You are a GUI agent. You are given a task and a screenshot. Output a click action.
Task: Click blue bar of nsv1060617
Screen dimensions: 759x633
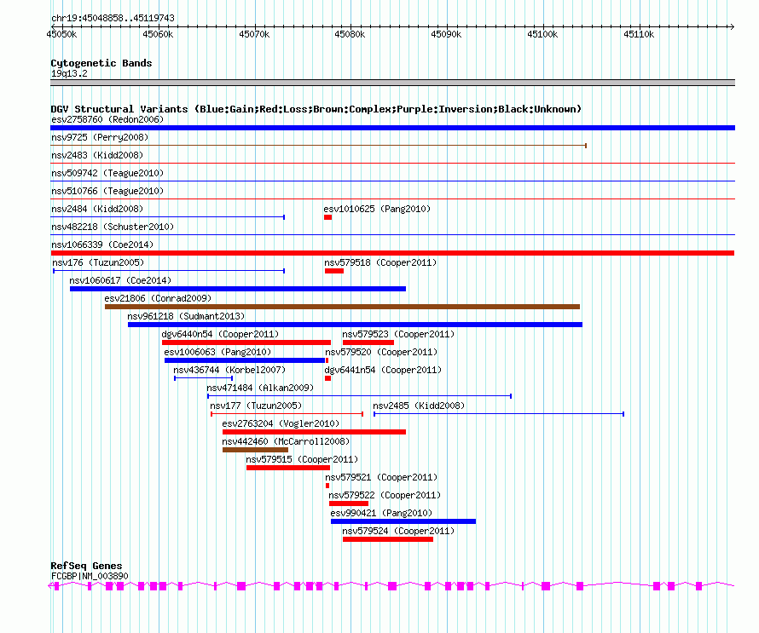(x=238, y=289)
